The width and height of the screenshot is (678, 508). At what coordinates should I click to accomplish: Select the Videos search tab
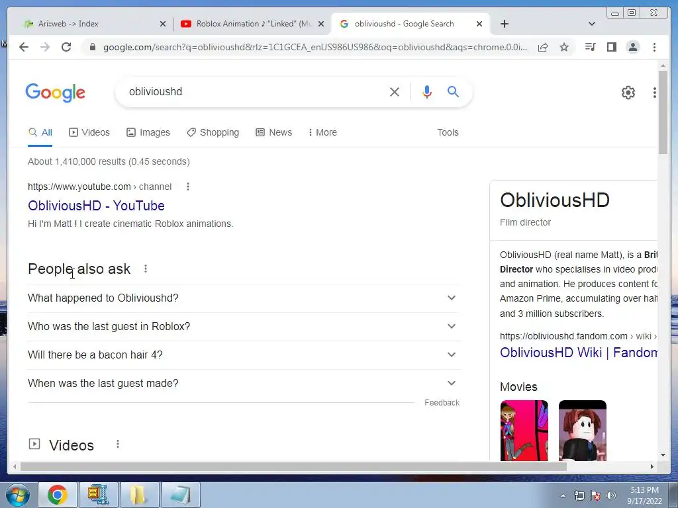[x=89, y=132]
